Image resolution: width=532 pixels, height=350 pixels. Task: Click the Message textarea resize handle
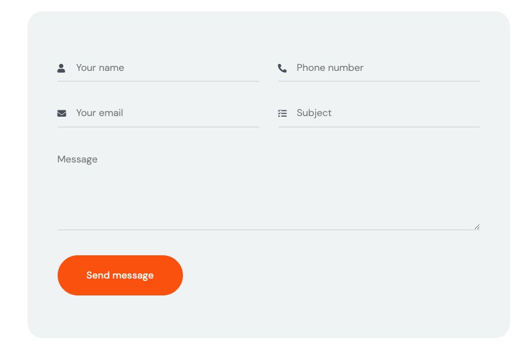coord(477,226)
